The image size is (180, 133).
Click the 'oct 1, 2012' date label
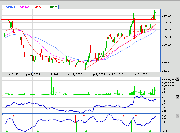click(x=116, y=75)
